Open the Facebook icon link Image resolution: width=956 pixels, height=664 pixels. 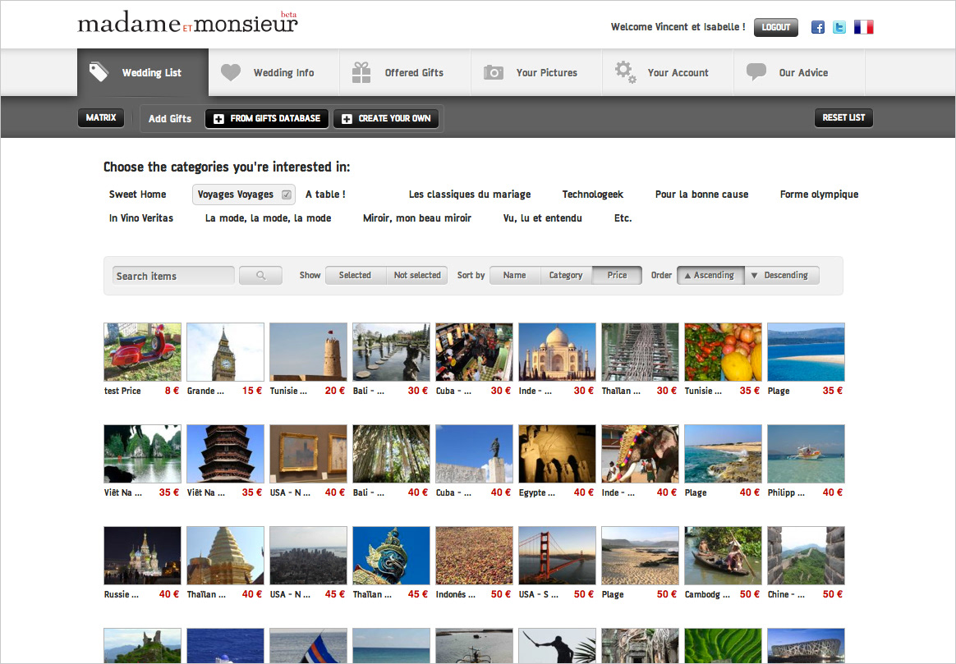click(817, 27)
